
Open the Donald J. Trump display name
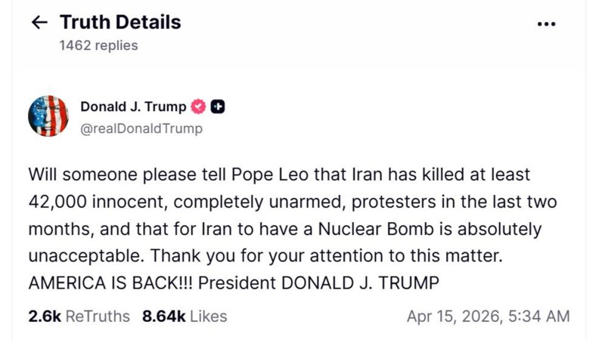pyautogui.click(x=133, y=107)
